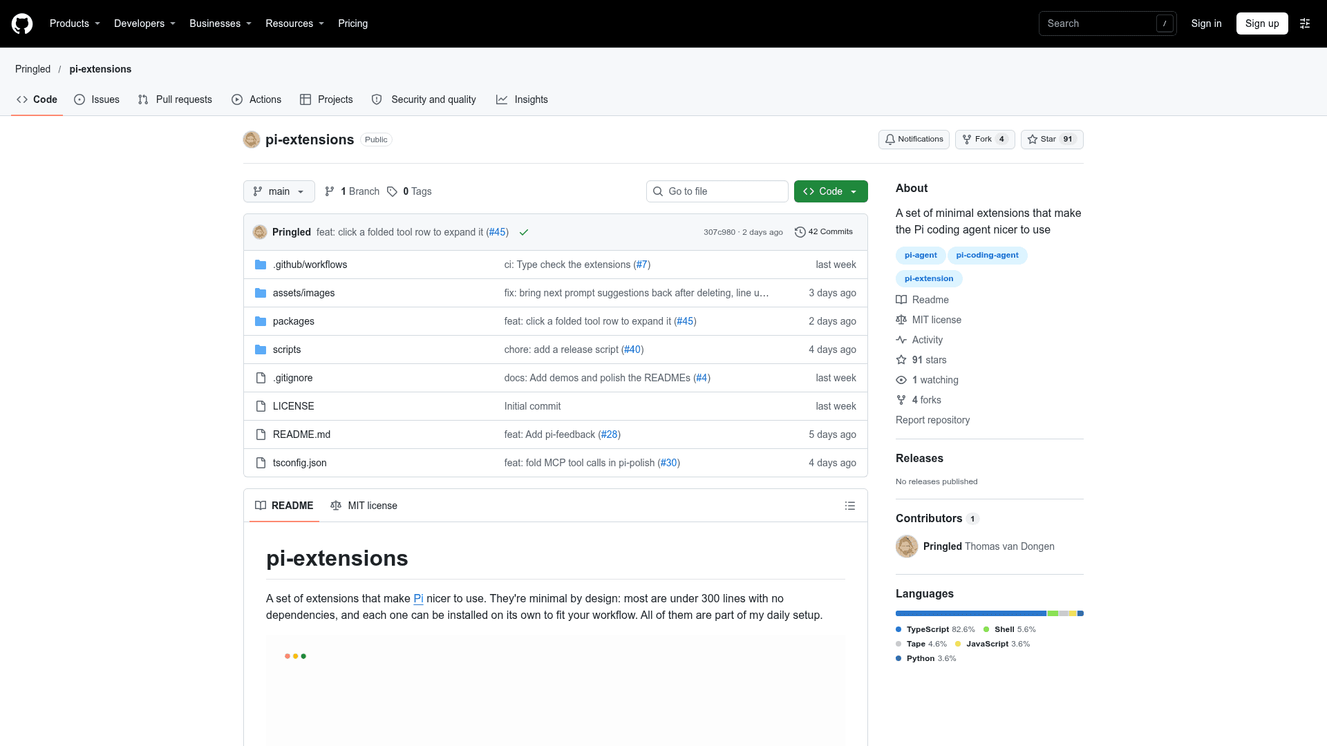Click the green checkmark commit status icon
The width and height of the screenshot is (1327, 746).
pos(524,232)
